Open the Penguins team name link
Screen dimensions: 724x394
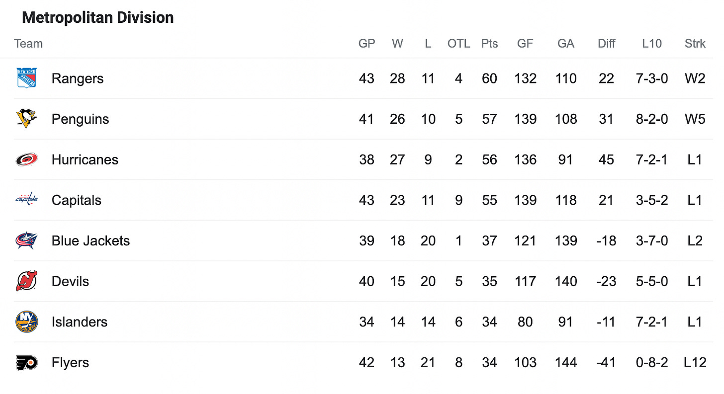pos(80,119)
